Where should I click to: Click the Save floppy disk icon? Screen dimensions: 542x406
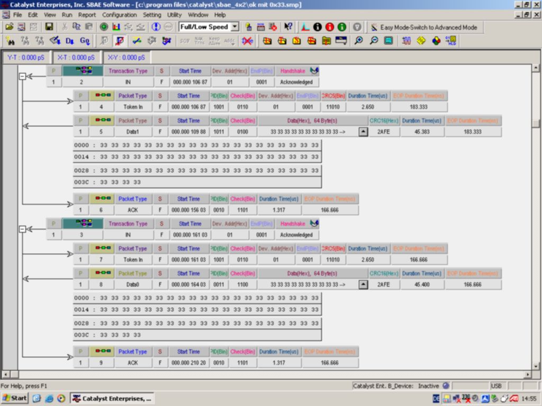49,26
